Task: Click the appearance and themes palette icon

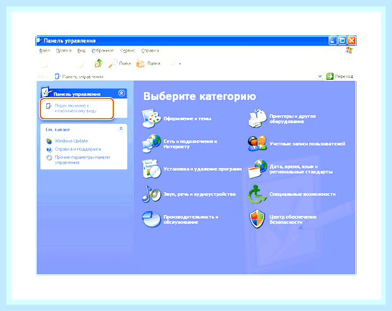Action: 152,118
